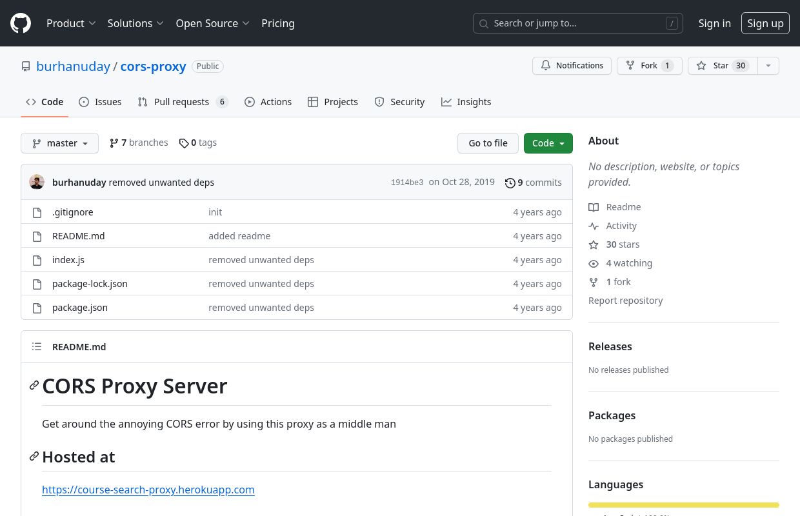This screenshot has height=516, width=800.
Task: Switch to the Issues tab
Action: [100, 102]
